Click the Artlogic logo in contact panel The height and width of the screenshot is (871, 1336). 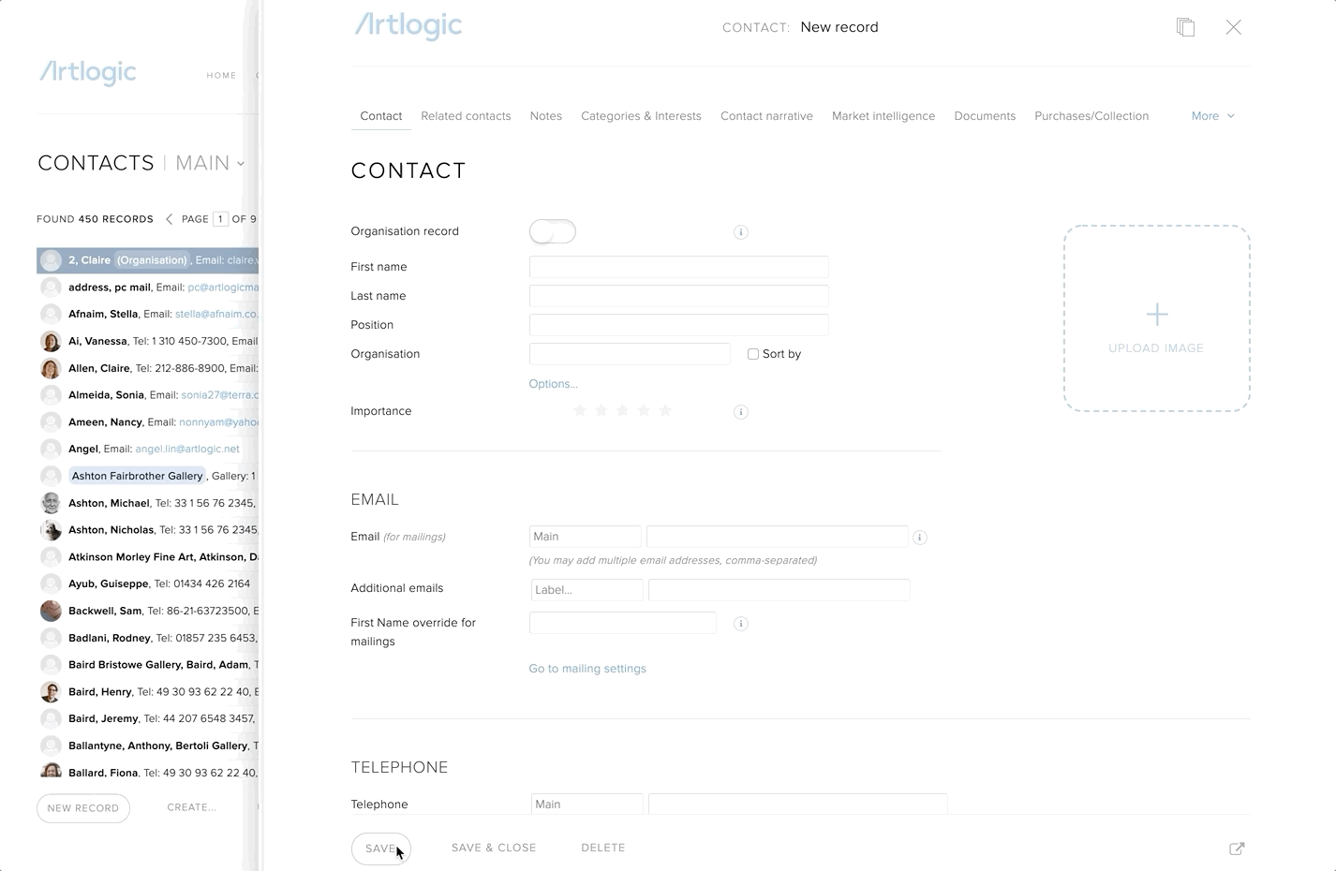(x=408, y=26)
